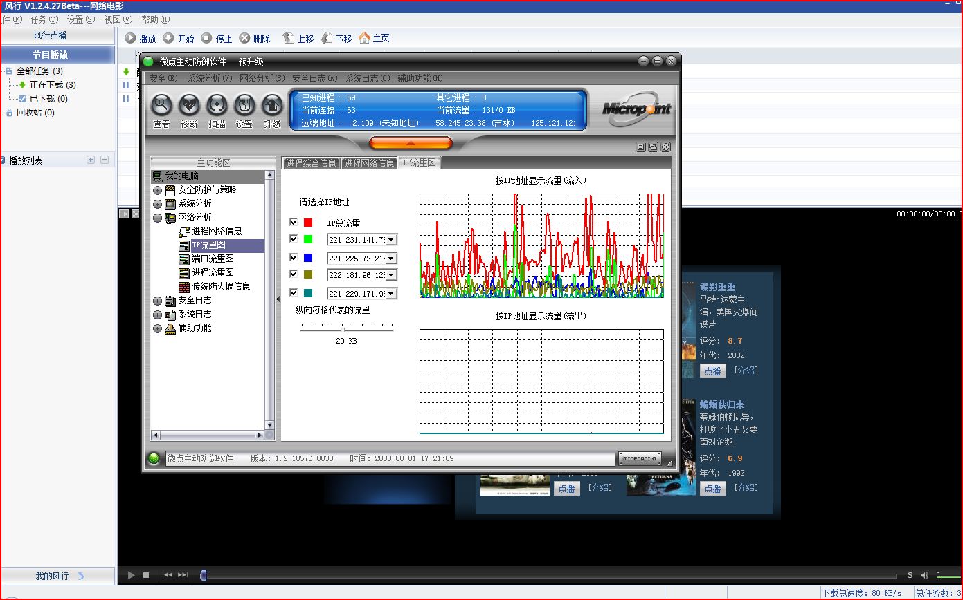
Task: Open the 221.229.171 IP address dropdown
Action: coord(391,294)
